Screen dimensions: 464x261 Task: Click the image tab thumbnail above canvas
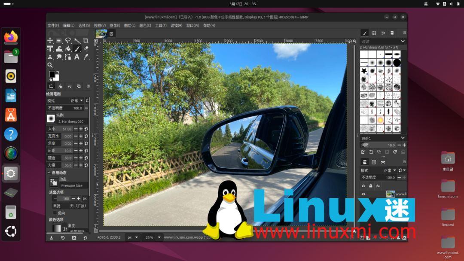101,33
